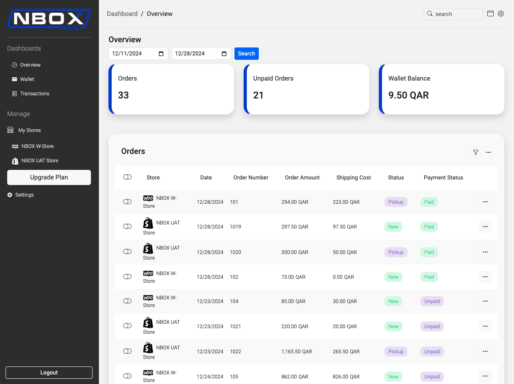514x384 pixels.
Task: Go to Transactions in the sidebar
Action: pos(35,94)
